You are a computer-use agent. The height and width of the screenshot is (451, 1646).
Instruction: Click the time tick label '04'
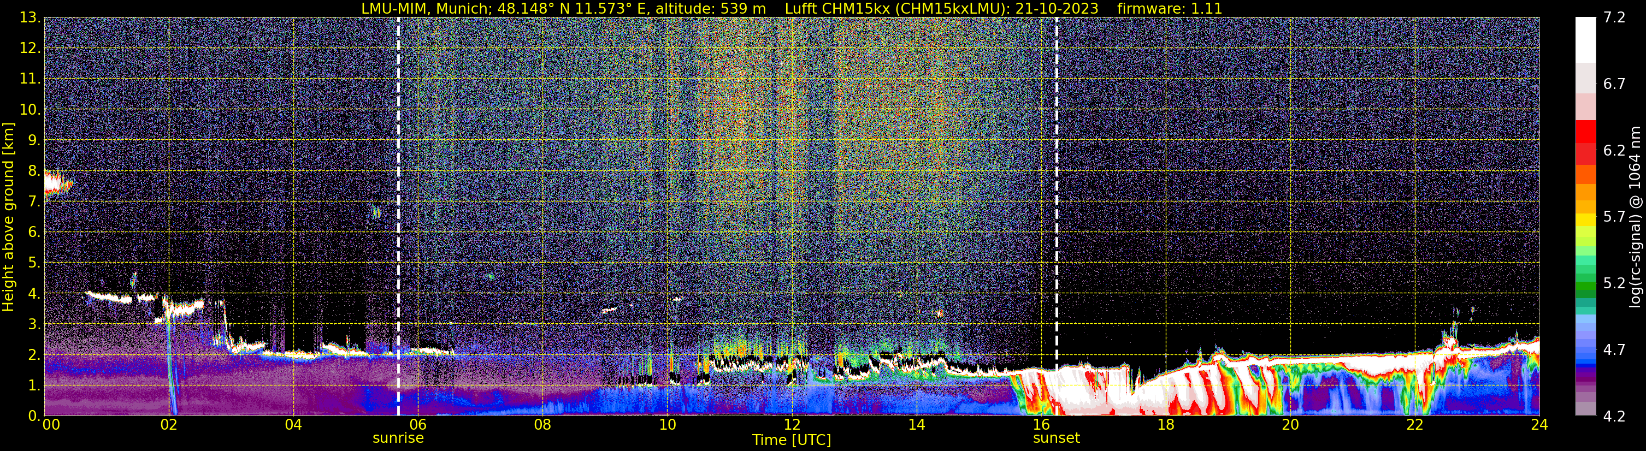tap(293, 424)
